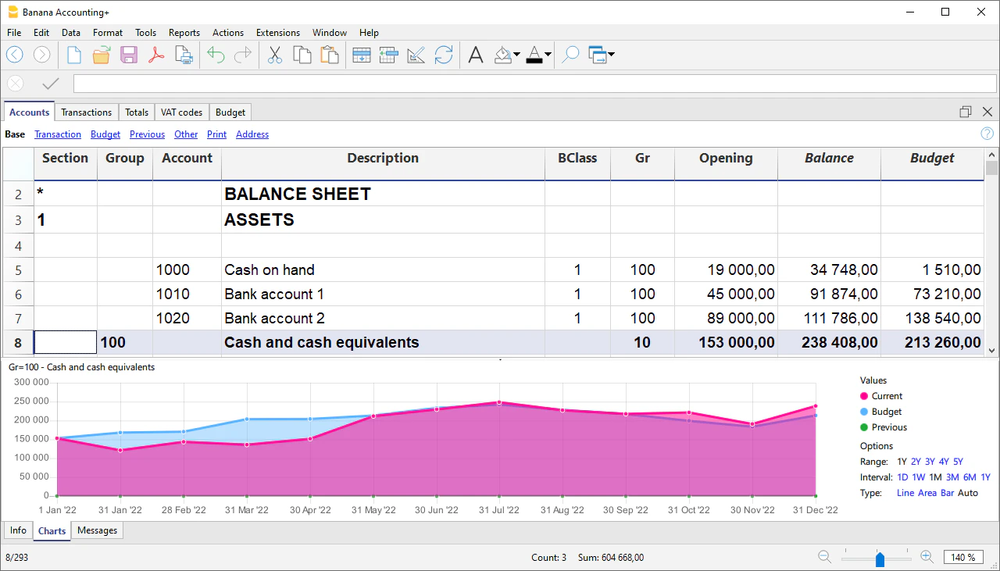Enable the Current values series
Screen dimensions: 1000x571
tap(887, 396)
